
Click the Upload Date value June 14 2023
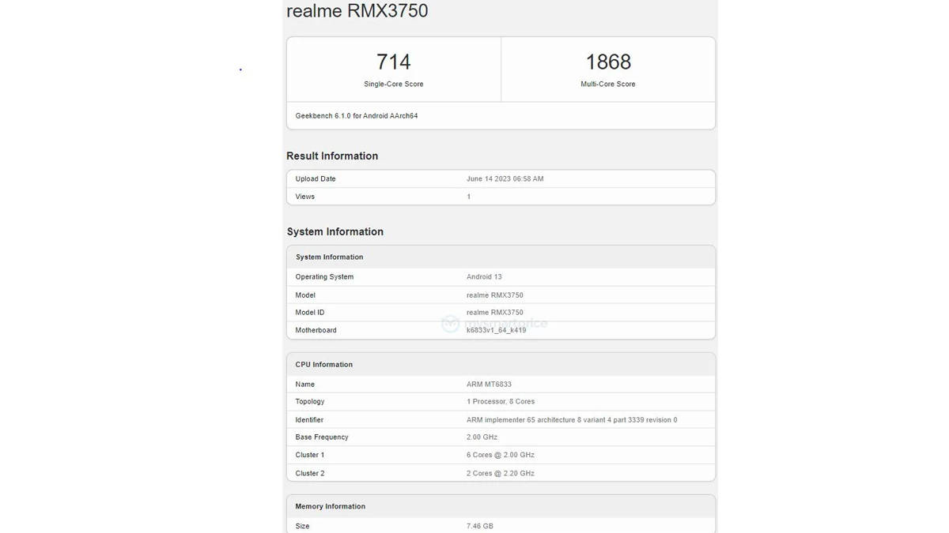point(505,179)
